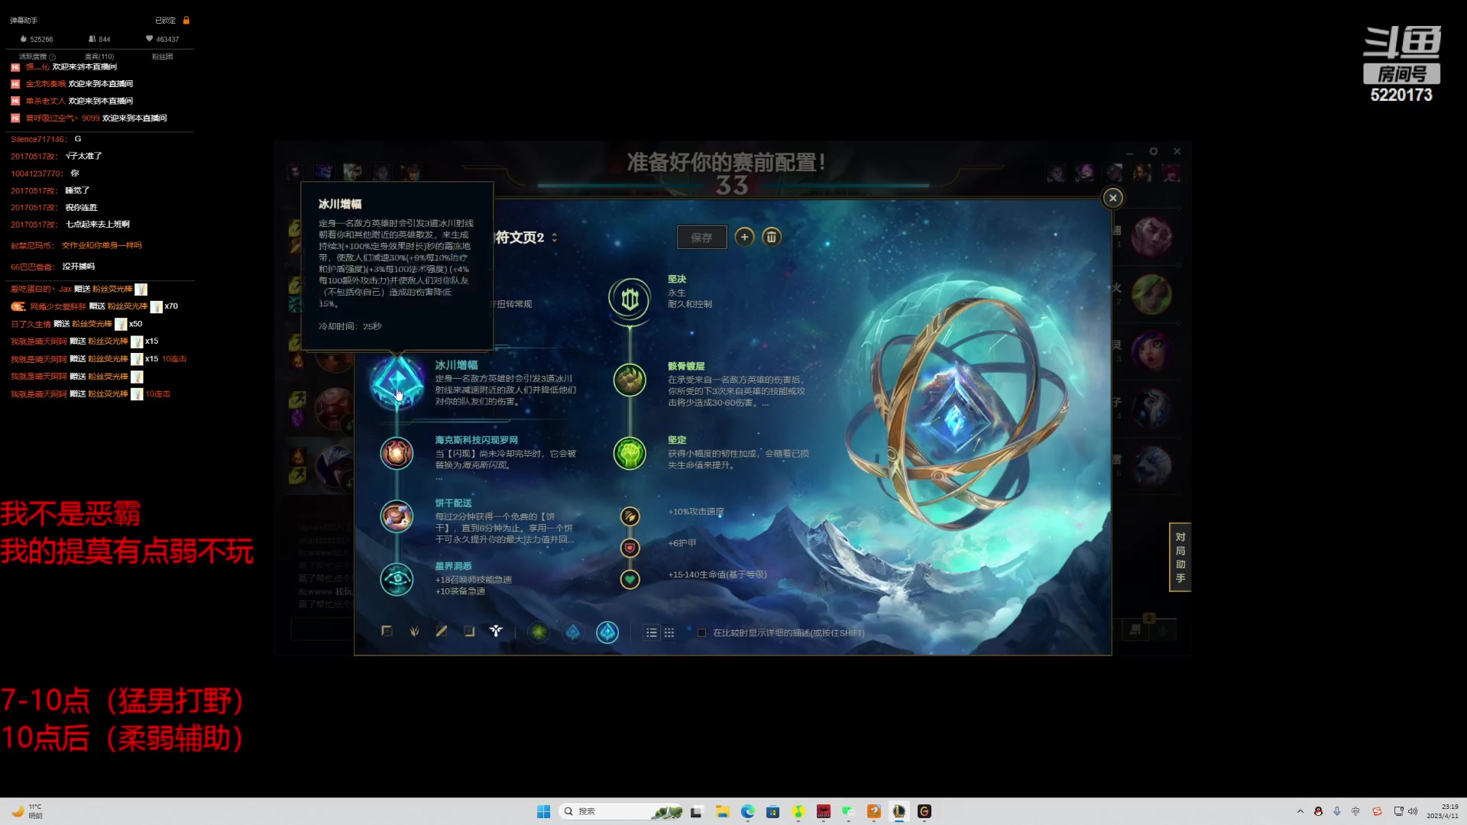Open the 符文页2 page name dropdown
The image size is (1467, 825).
point(554,238)
